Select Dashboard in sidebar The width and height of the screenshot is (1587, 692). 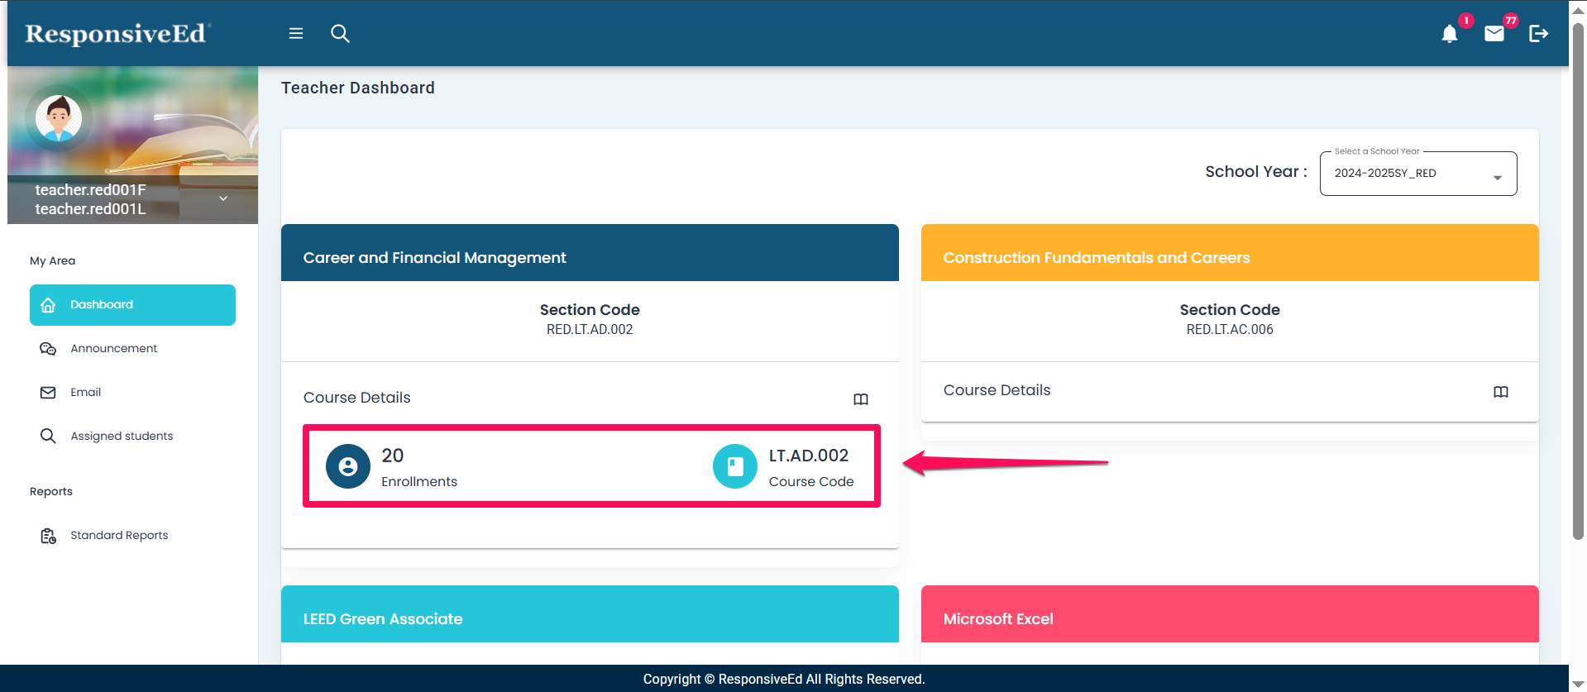(x=132, y=305)
